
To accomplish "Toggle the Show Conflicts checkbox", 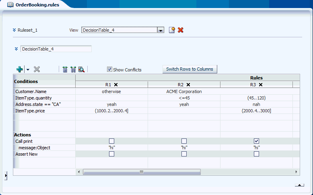I will tap(109, 69).
